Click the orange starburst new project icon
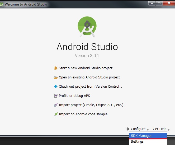 [x=56, y=68]
